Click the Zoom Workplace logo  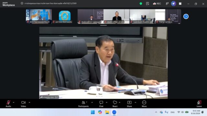[x=9, y=4]
